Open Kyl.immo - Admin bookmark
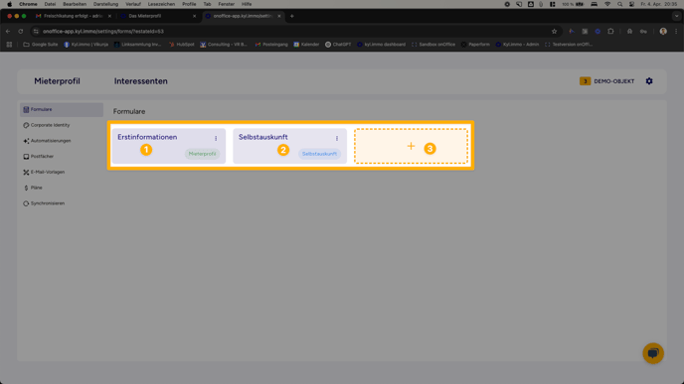Image resolution: width=684 pixels, height=384 pixels. [517, 45]
